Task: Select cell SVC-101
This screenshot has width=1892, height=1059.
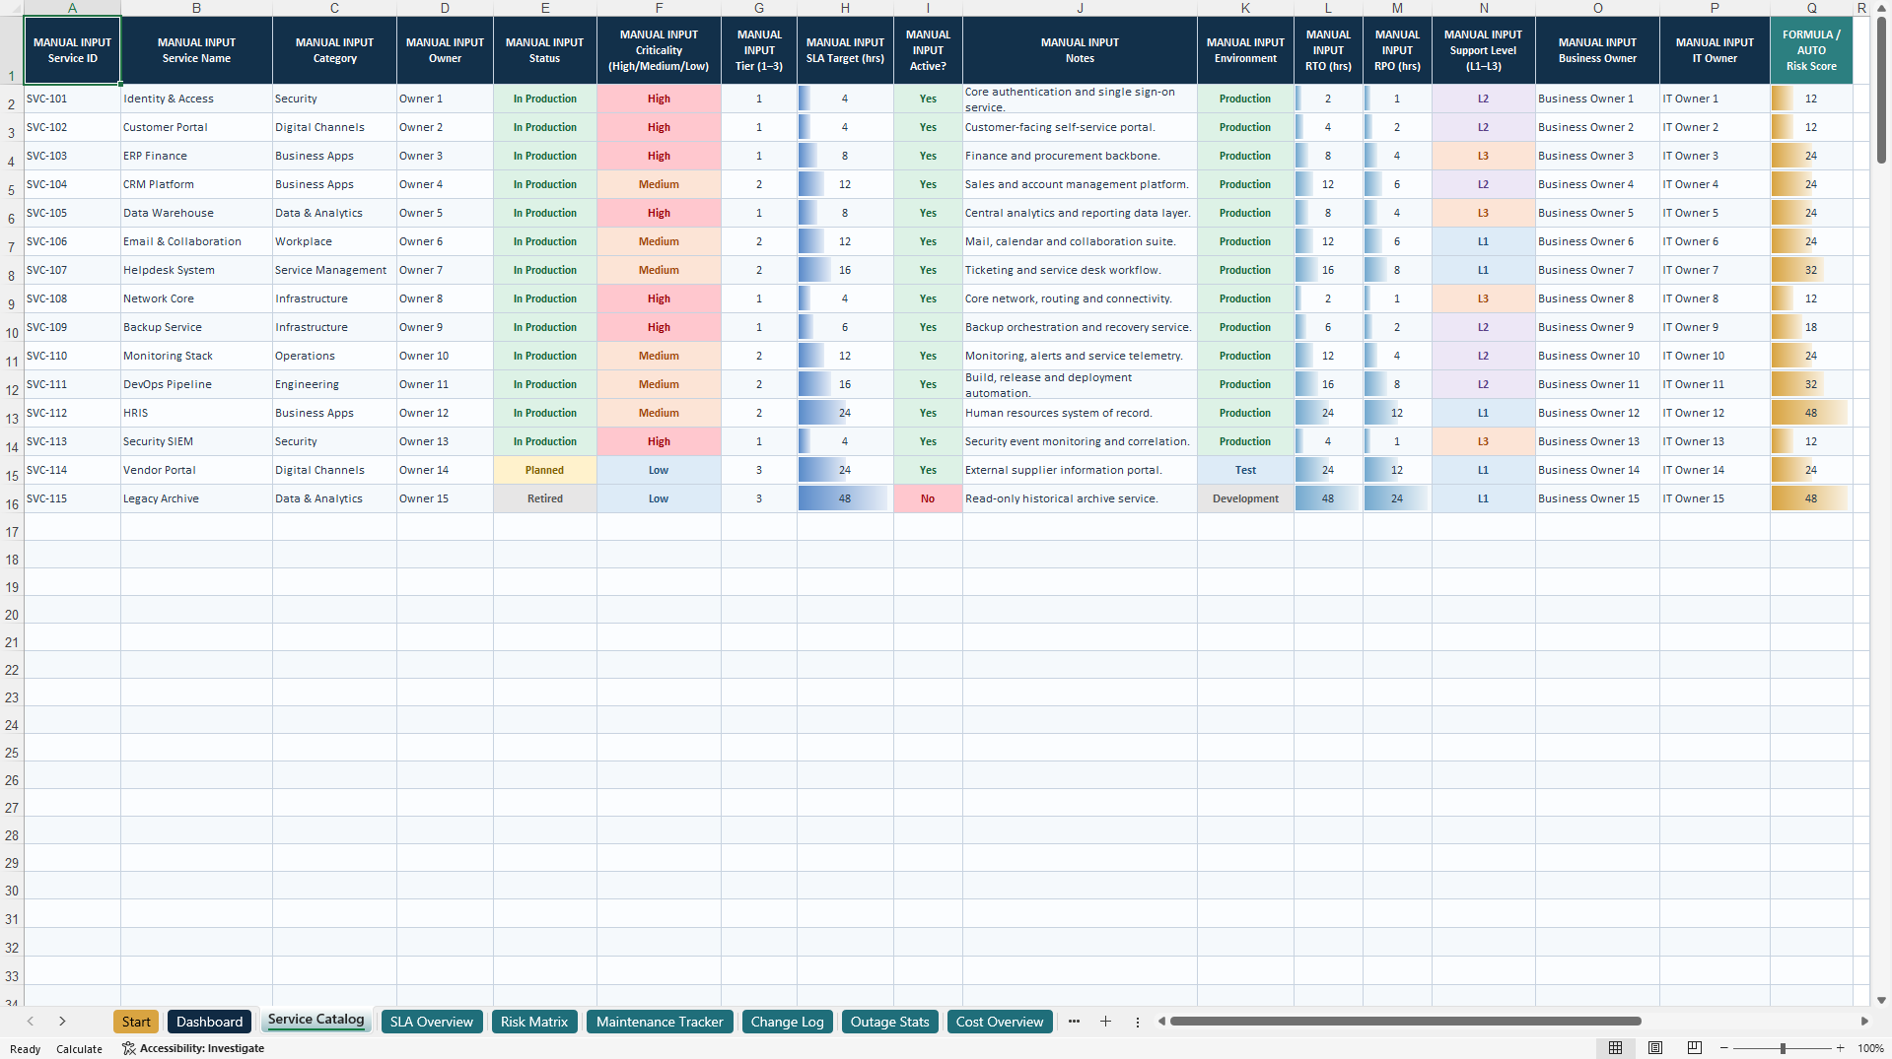Action: pyautogui.click(x=72, y=99)
